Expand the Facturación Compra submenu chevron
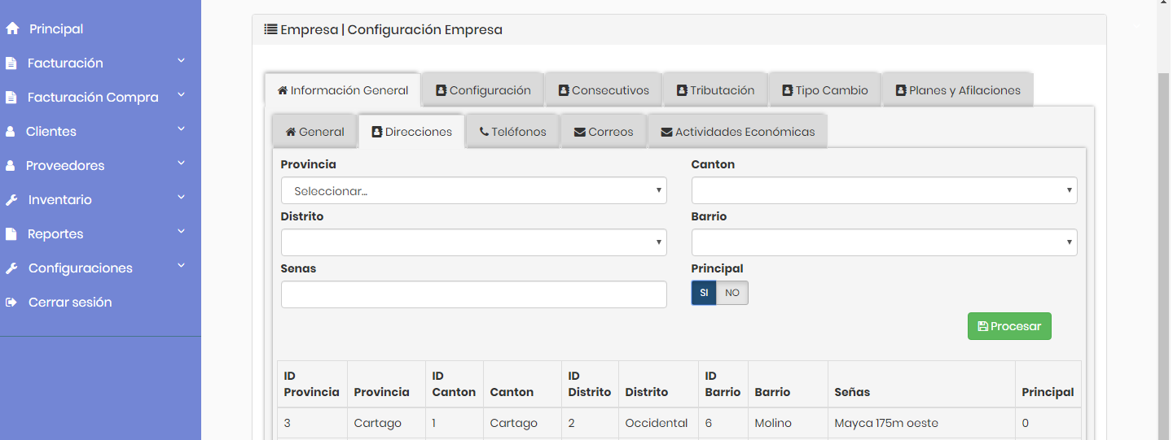Image resolution: width=1173 pixels, height=440 pixels. click(181, 95)
